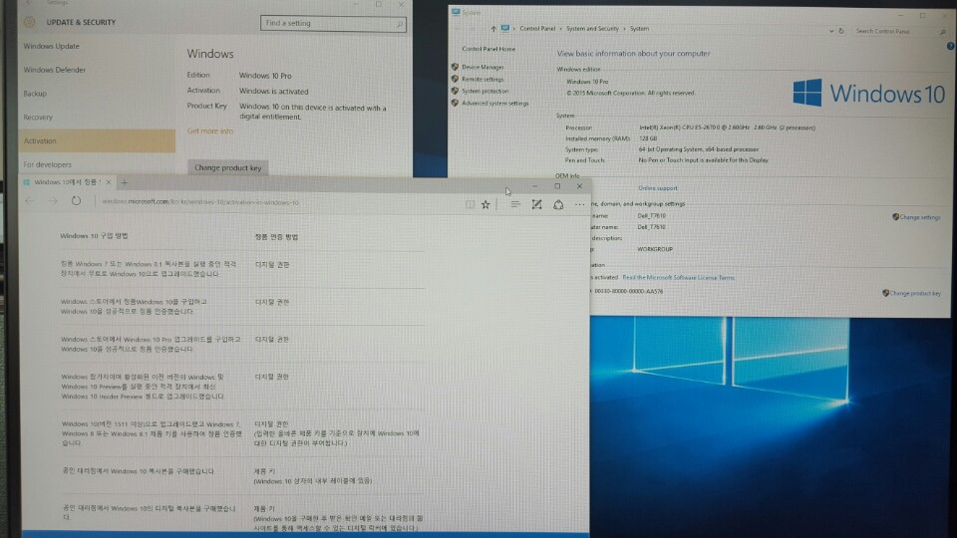Toggle Reading view in Edge
This screenshot has height=538, width=957.
pos(470,205)
